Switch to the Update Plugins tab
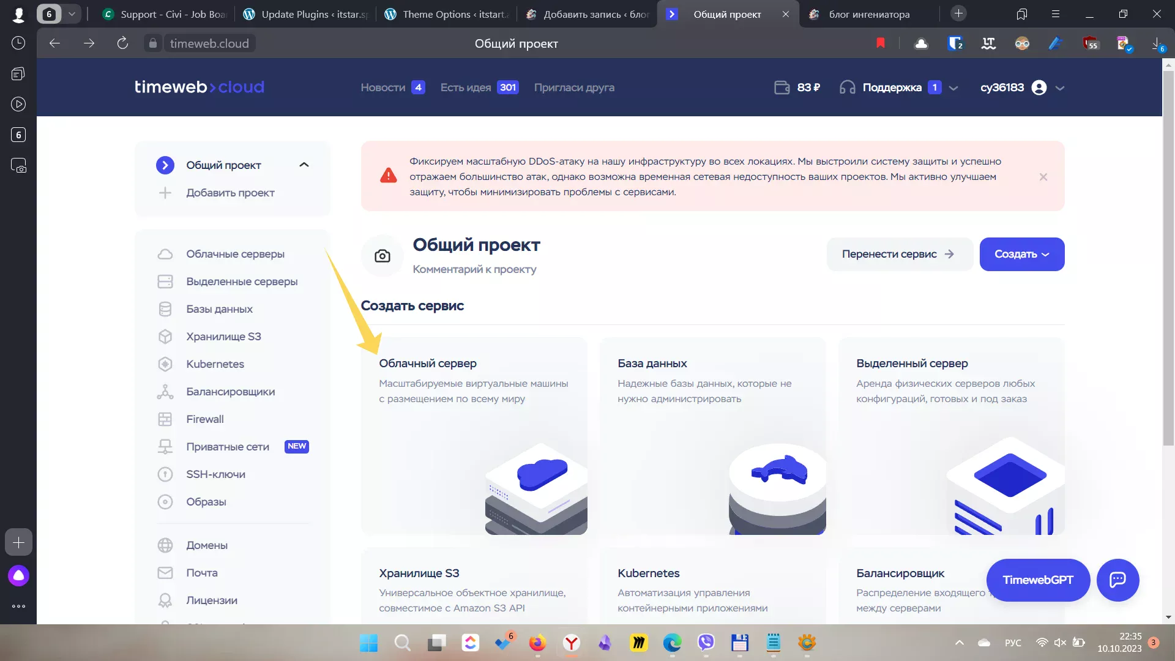Image resolution: width=1175 pixels, height=661 pixels. (x=306, y=14)
